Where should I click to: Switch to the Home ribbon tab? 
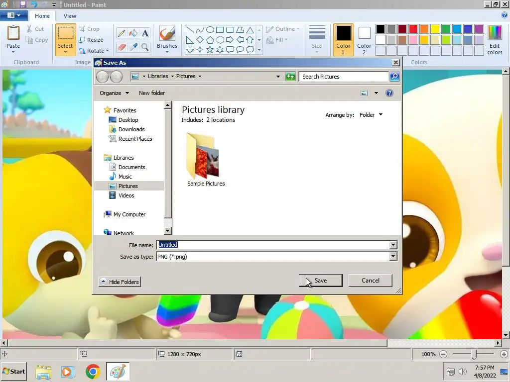click(42, 16)
